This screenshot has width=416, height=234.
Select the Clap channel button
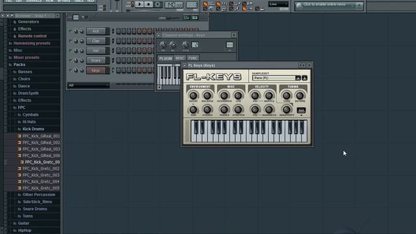coord(96,41)
